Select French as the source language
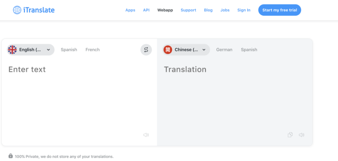Image resolution: width=338 pixels, height=161 pixels. [x=93, y=50]
